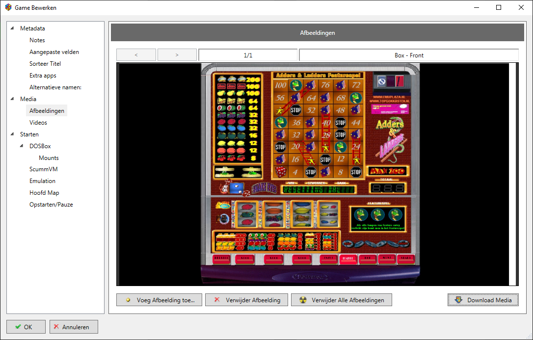The width and height of the screenshot is (533, 340).
Task: Select the Metadata label in the tree
Action: (32, 28)
